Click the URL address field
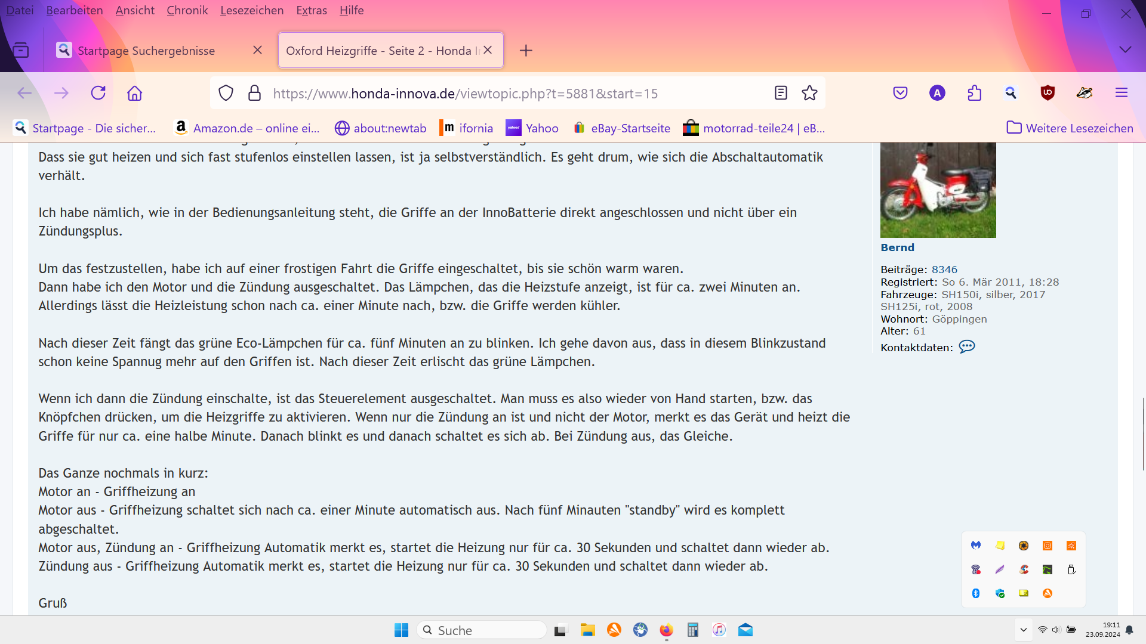This screenshot has width=1146, height=644. (x=466, y=94)
